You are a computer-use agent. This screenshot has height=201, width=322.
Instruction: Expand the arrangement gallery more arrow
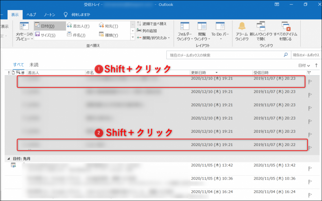[x=133, y=37]
